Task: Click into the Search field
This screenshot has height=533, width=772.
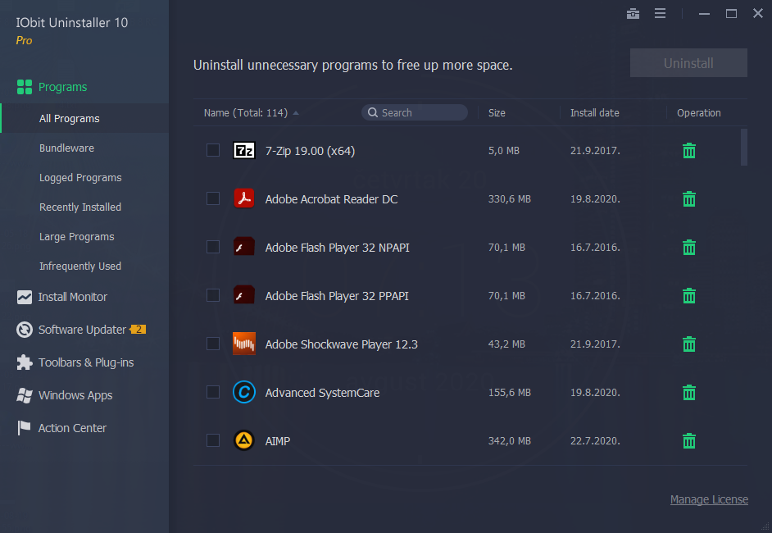Action: point(415,112)
